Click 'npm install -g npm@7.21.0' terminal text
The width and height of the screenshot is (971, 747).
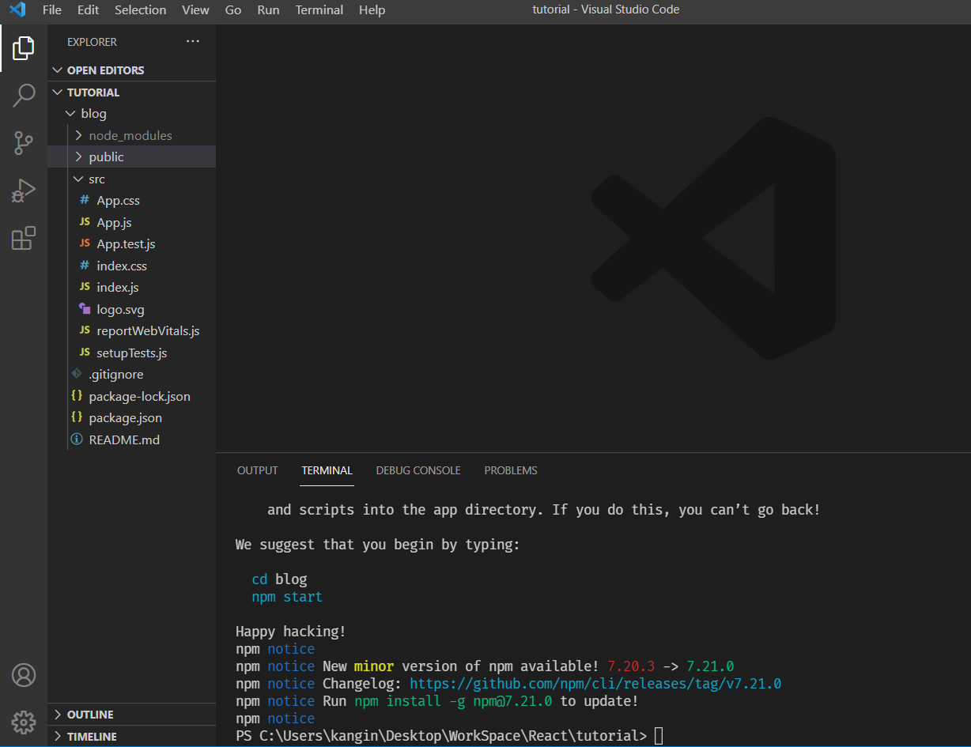(x=453, y=701)
